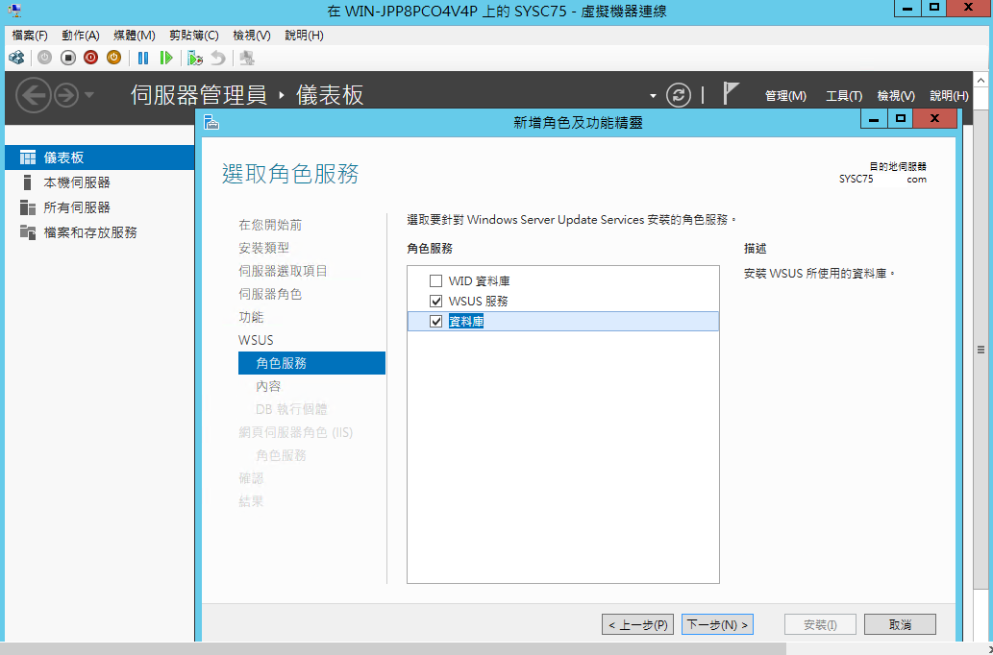Open the 媒體(M) menu
This screenshot has height=655, width=993.
coord(135,36)
